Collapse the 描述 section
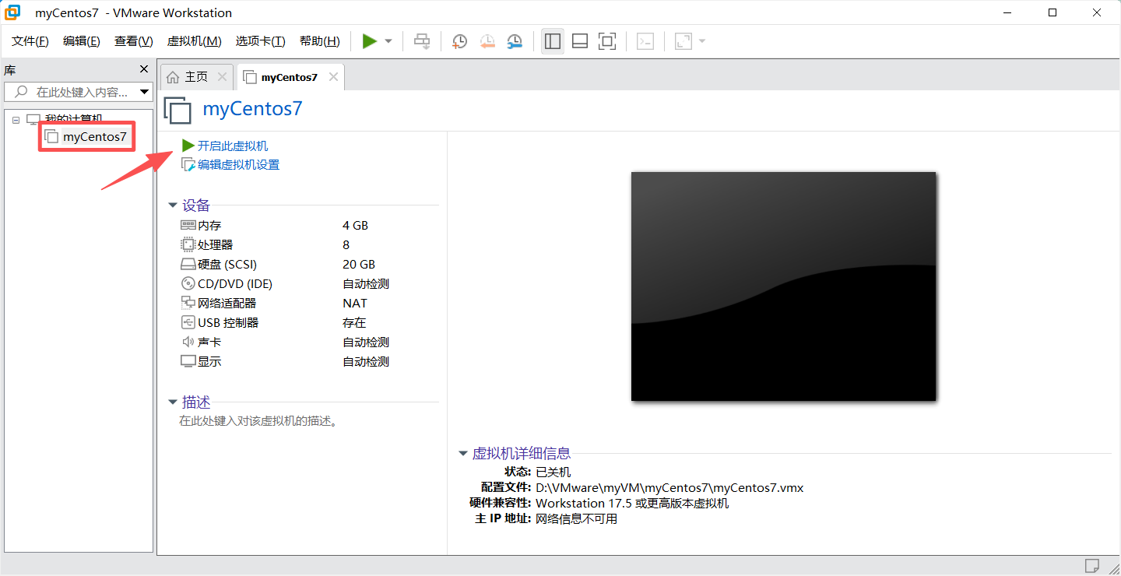Screen dimensions: 1121x576 coord(173,402)
